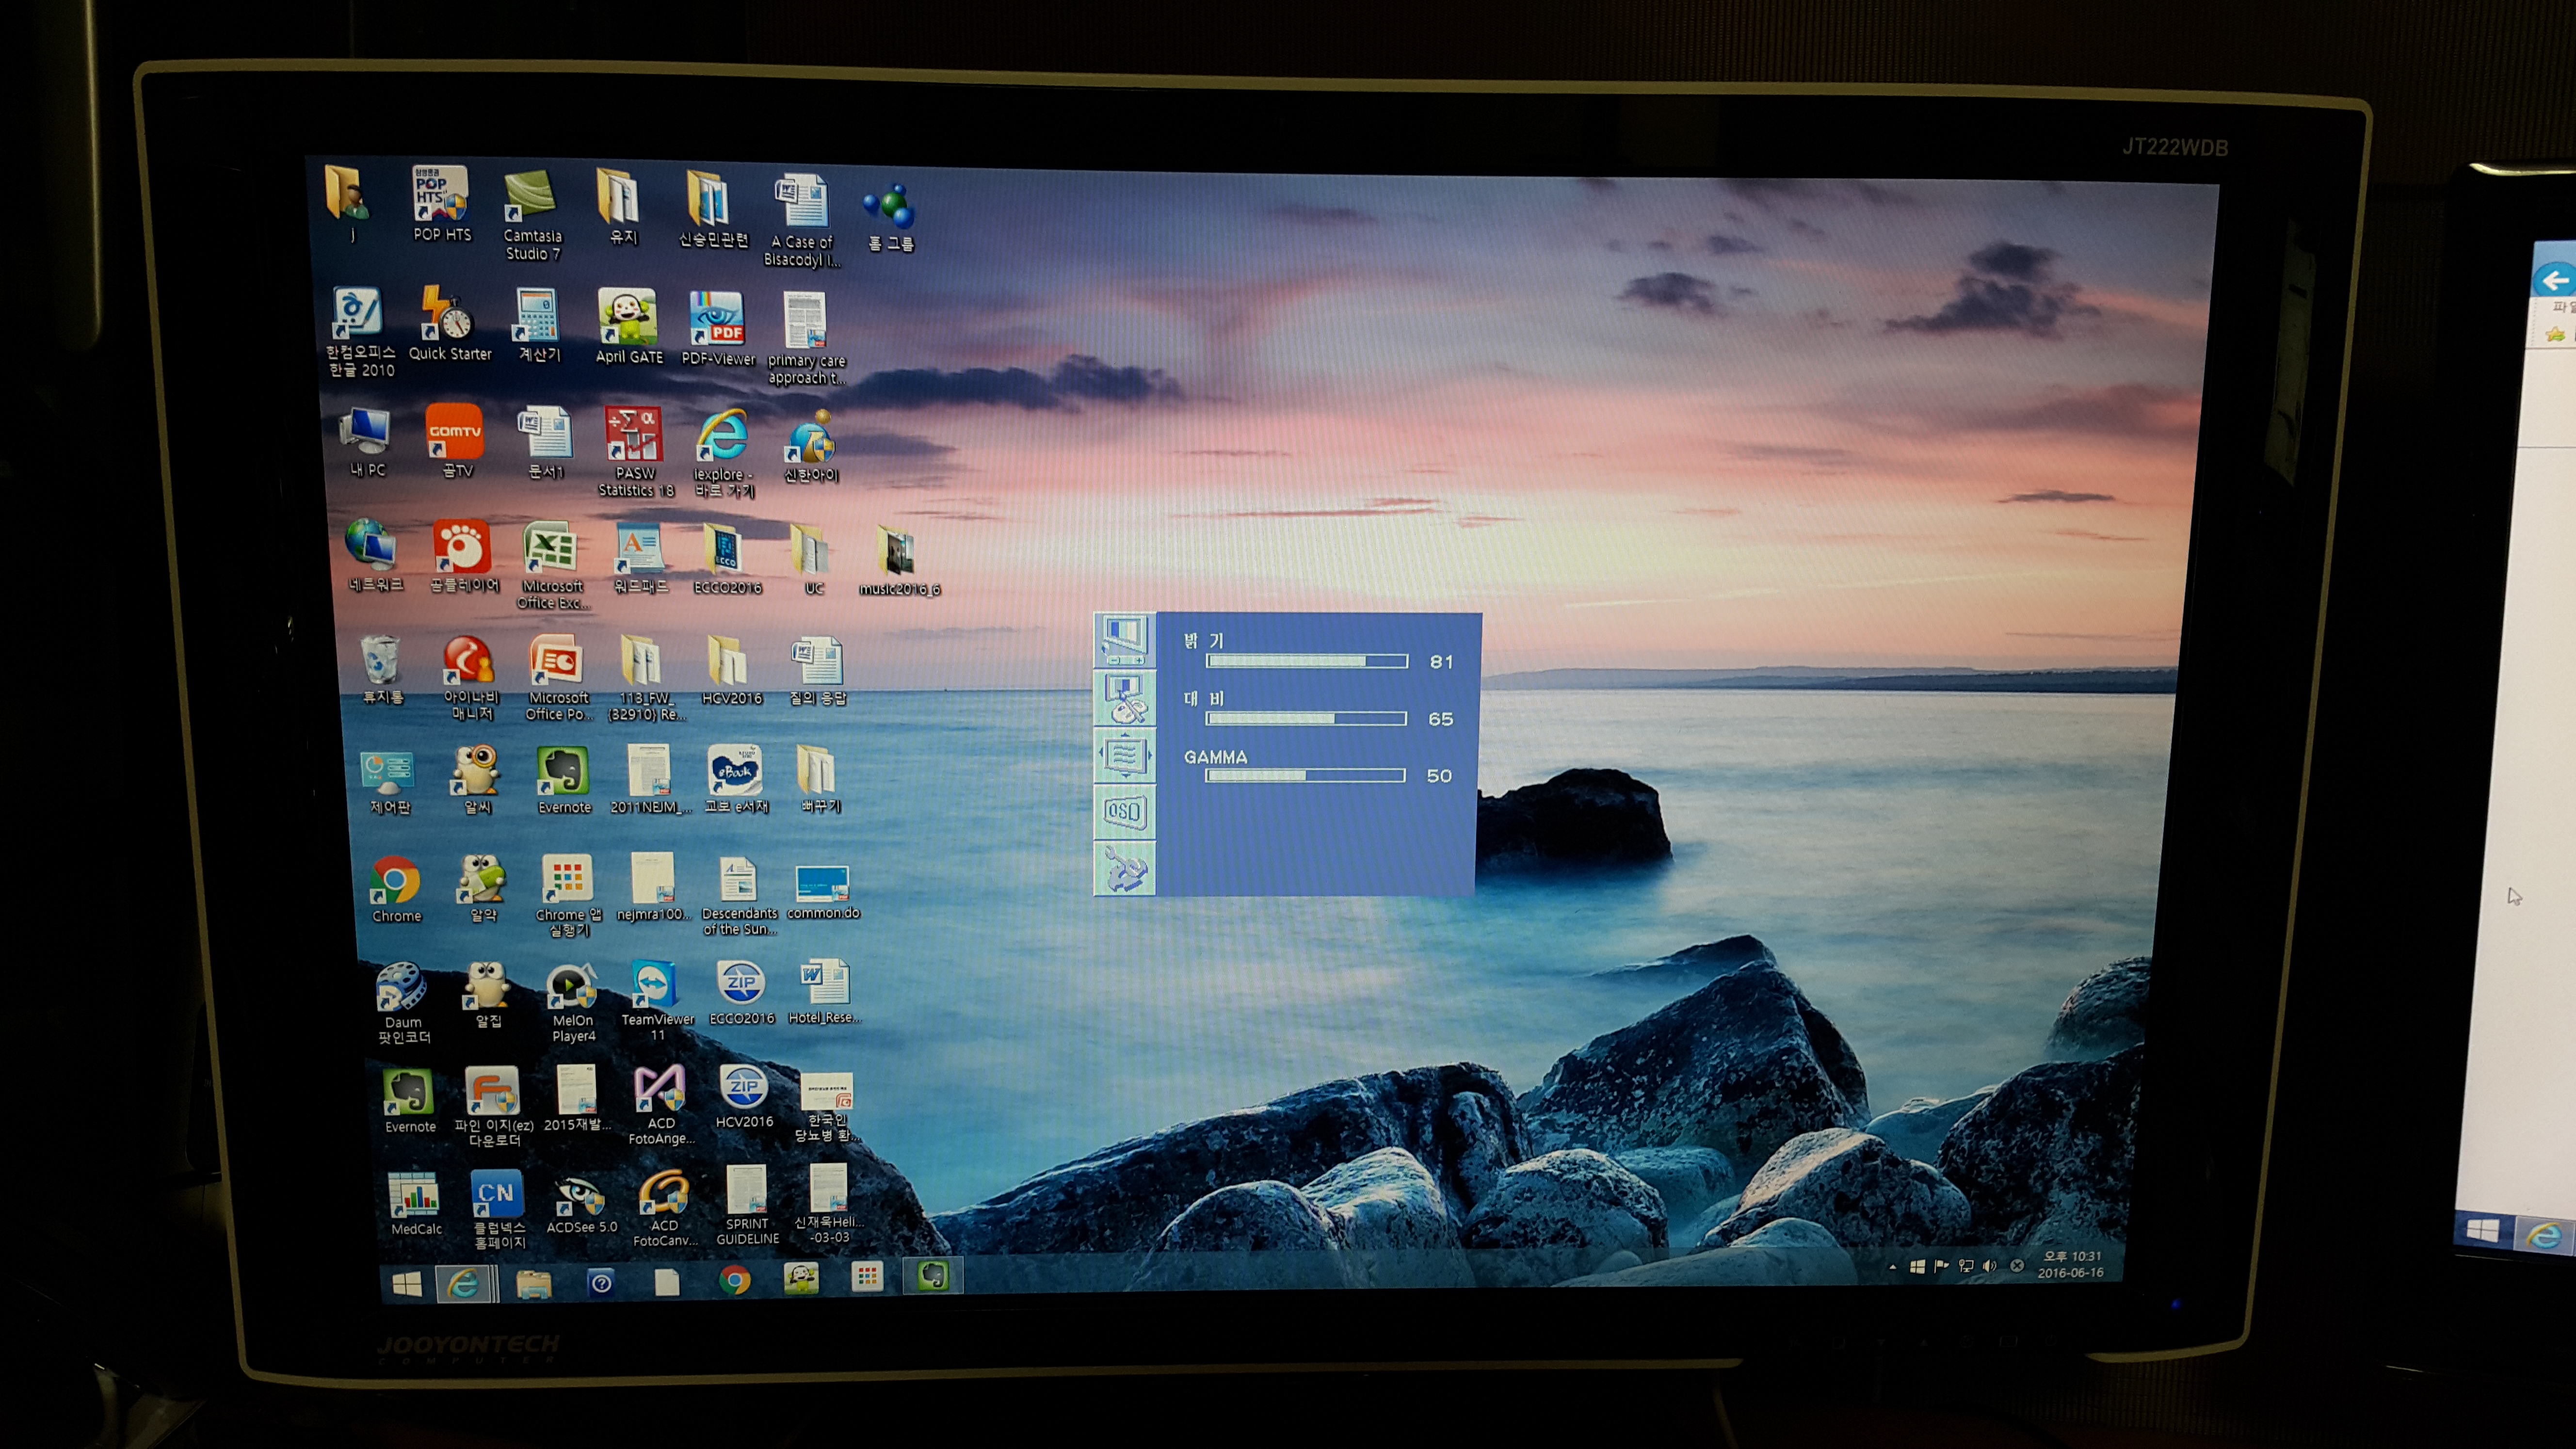Launch Camtasia Studio 7
Screen dimensions: 2576x1449
[x=531, y=214]
